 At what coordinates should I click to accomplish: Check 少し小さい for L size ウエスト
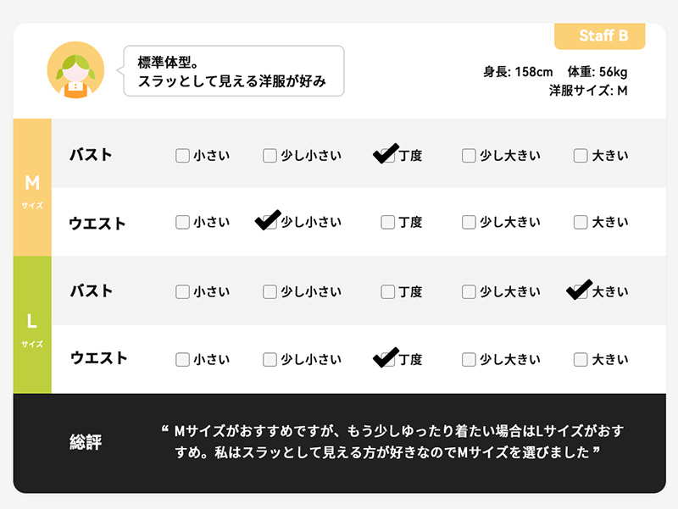click(x=270, y=359)
